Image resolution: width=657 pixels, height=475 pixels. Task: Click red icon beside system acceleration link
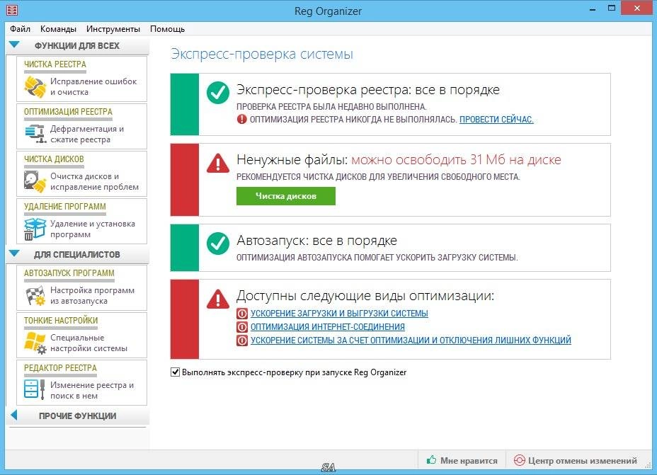(241, 340)
